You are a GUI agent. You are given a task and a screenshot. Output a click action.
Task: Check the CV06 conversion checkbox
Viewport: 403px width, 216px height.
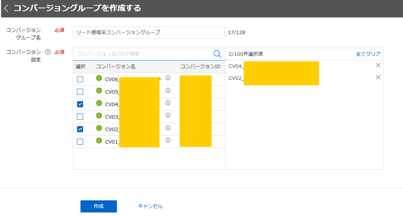(x=80, y=79)
